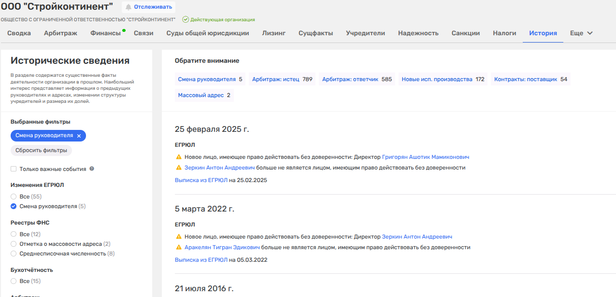The height and width of the screenshot is (297, 616).
Task: Open the Арбитраж tab
Action: [60, 33]
